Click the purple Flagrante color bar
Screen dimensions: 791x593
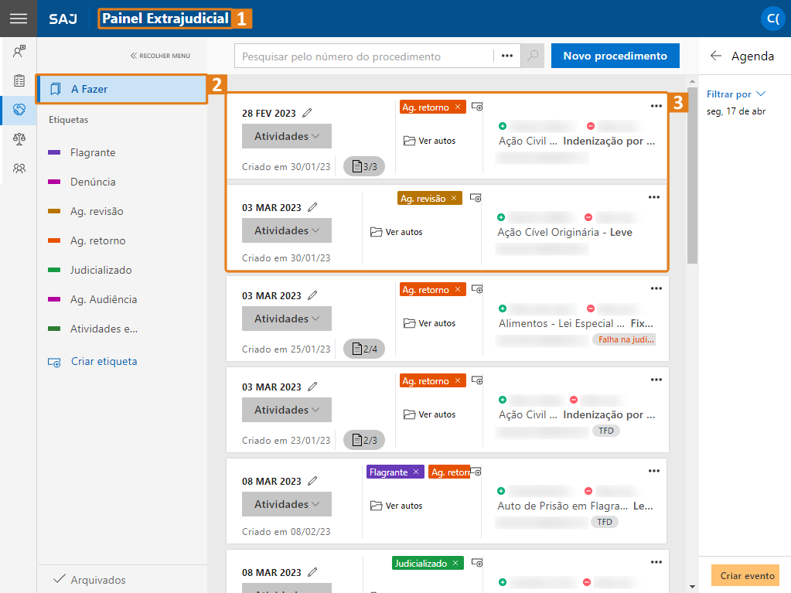pyautogui.click(x=54, y=152)
